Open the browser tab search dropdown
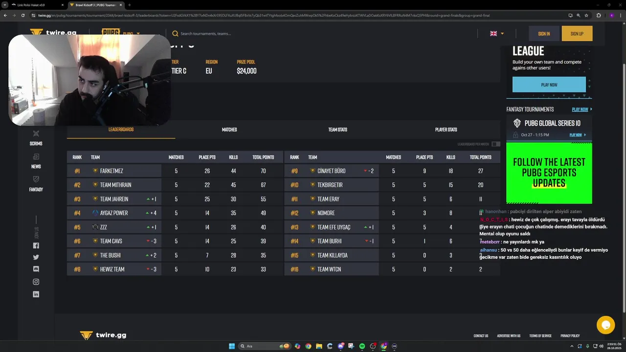This screenshot has height=352, width=626. point(5,5)
